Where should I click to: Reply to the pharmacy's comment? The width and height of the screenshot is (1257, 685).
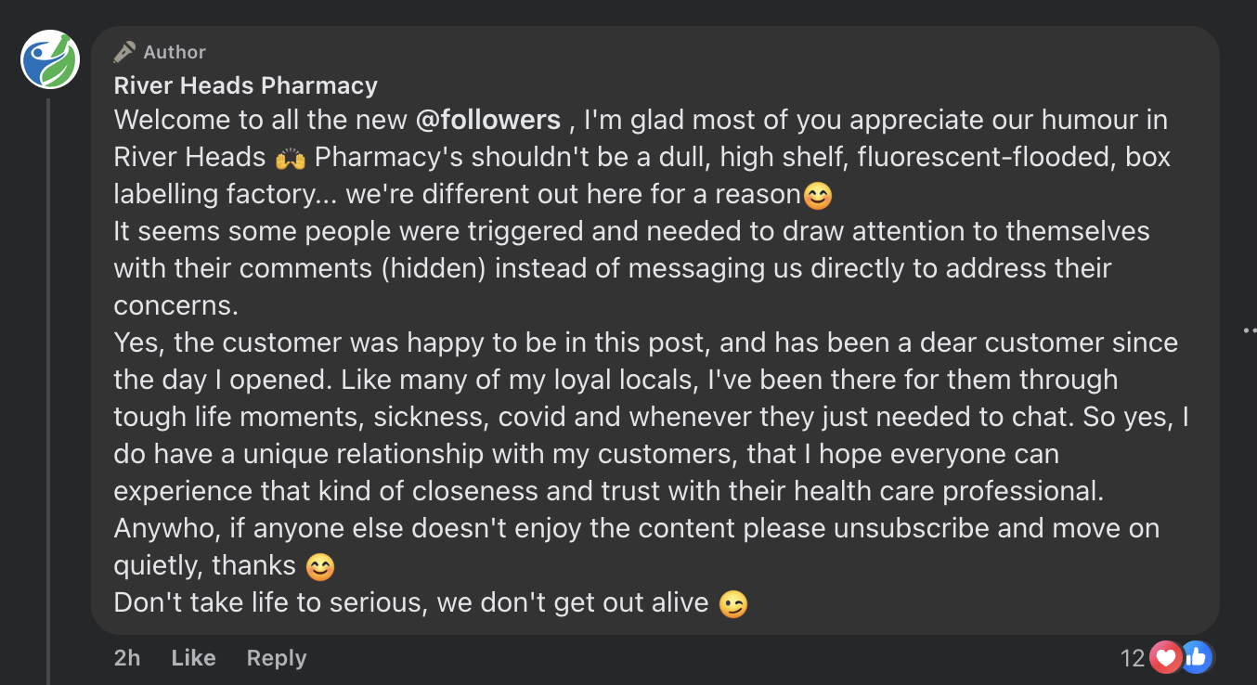click(x=277, y=658)
